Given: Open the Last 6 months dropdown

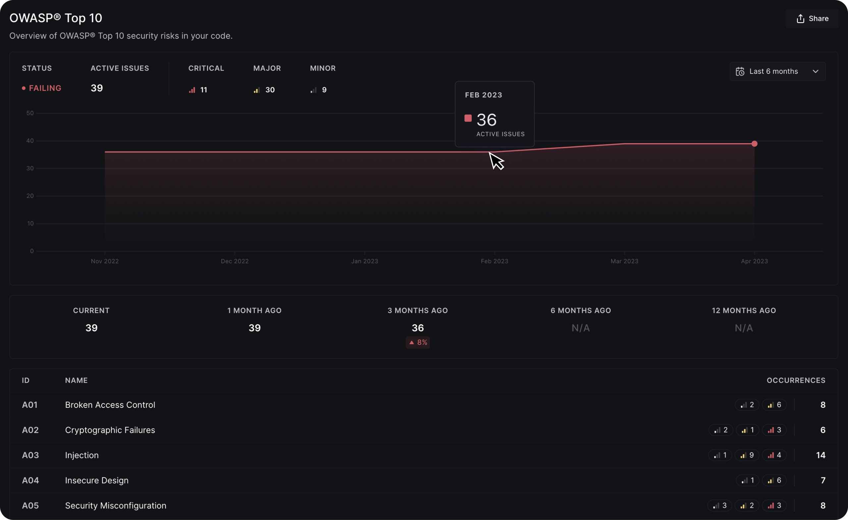Looking at the screenshot, I should (773, 71).
